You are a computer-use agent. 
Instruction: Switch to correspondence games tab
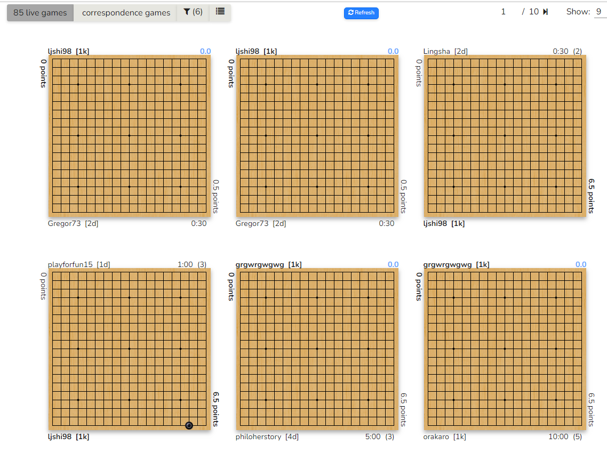tap(126, 13)
